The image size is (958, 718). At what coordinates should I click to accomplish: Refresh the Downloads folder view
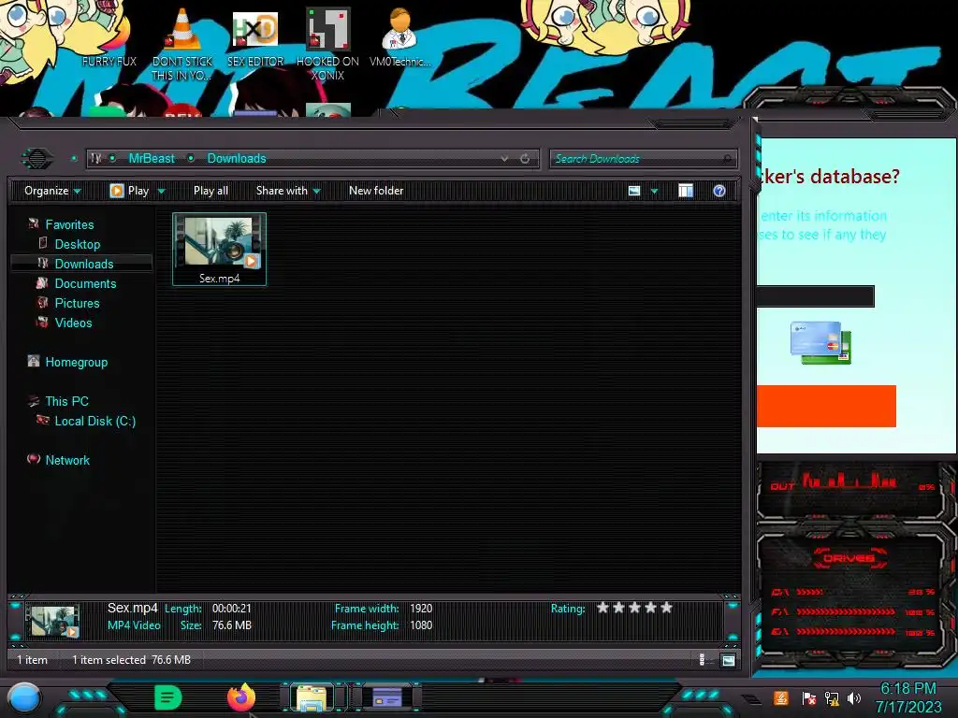click(x=525, y=159)
